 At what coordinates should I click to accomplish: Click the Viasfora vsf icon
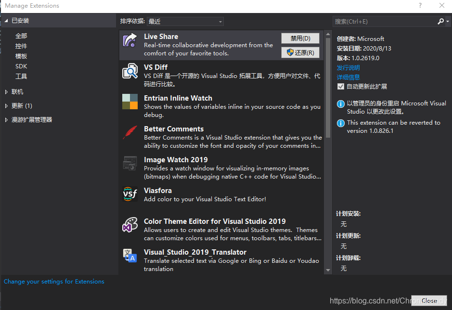pyautogui.click(x=129, y=194)
